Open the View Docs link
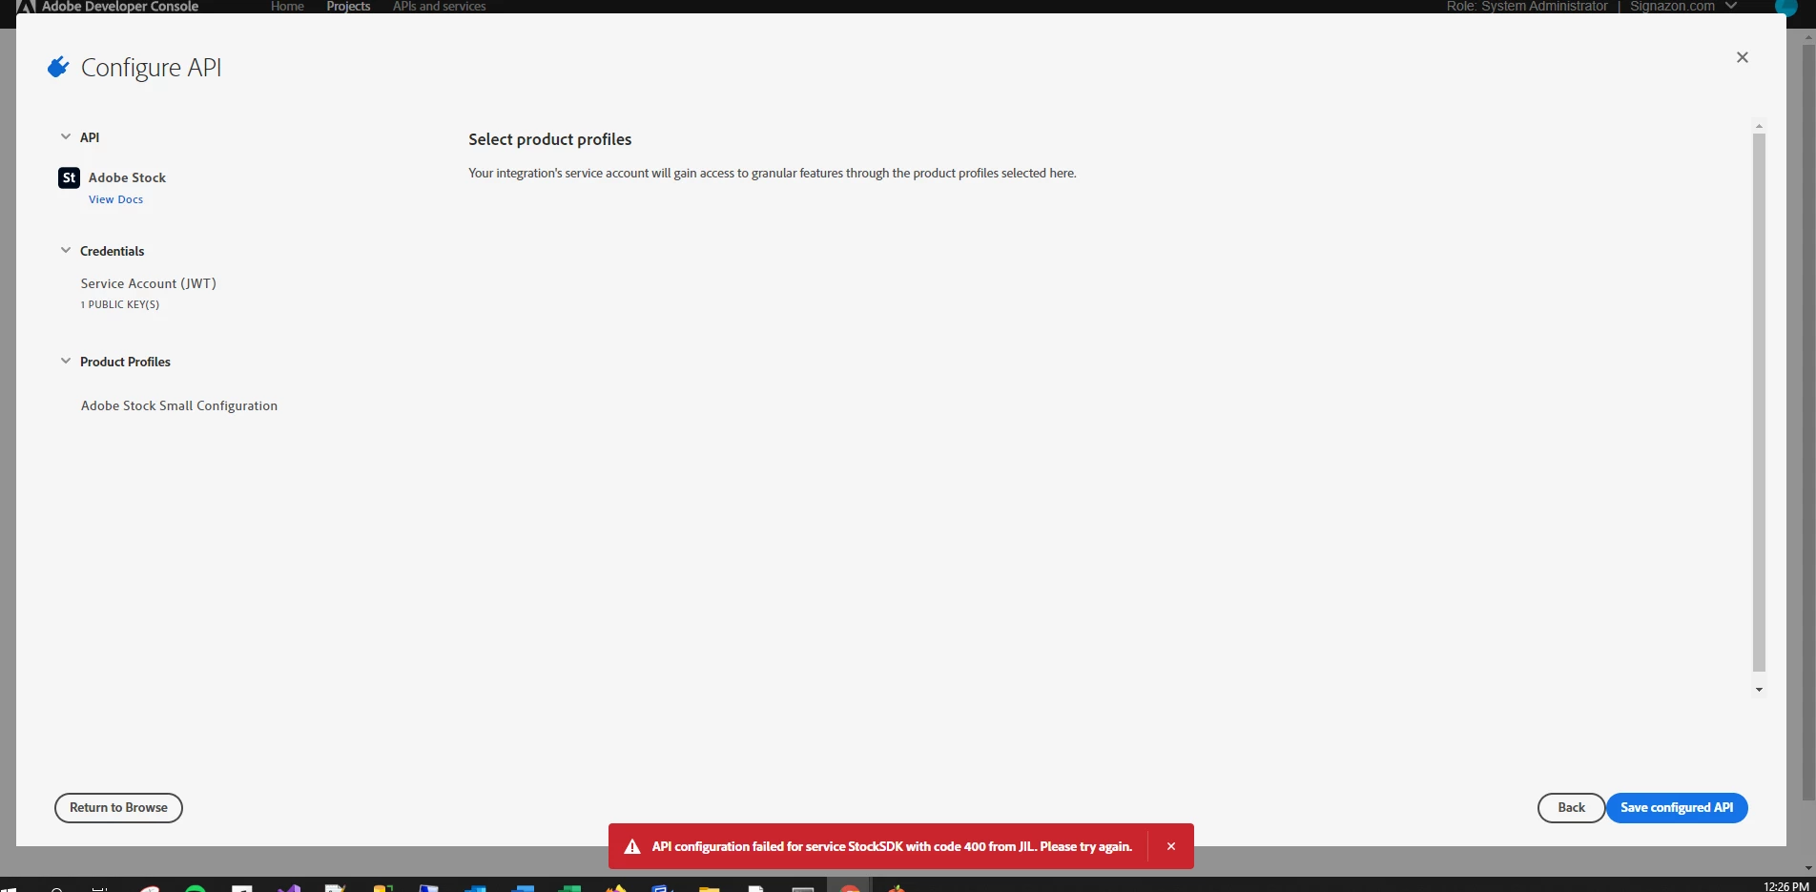 click(x=115, y=199)
